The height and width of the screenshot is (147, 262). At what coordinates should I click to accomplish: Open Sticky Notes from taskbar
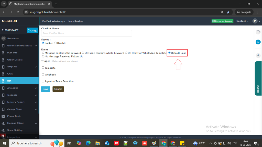click(182, 143)
